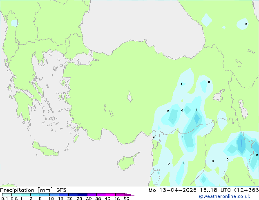The image size is (259, 200).
Task: Click the "Precipitation [mm] GFS" title text
Action: pyautogui.click(x=33, y=190)
